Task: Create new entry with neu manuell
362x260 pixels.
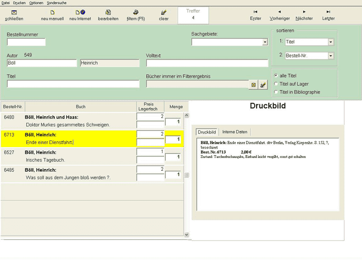Action: click(52, 15)
